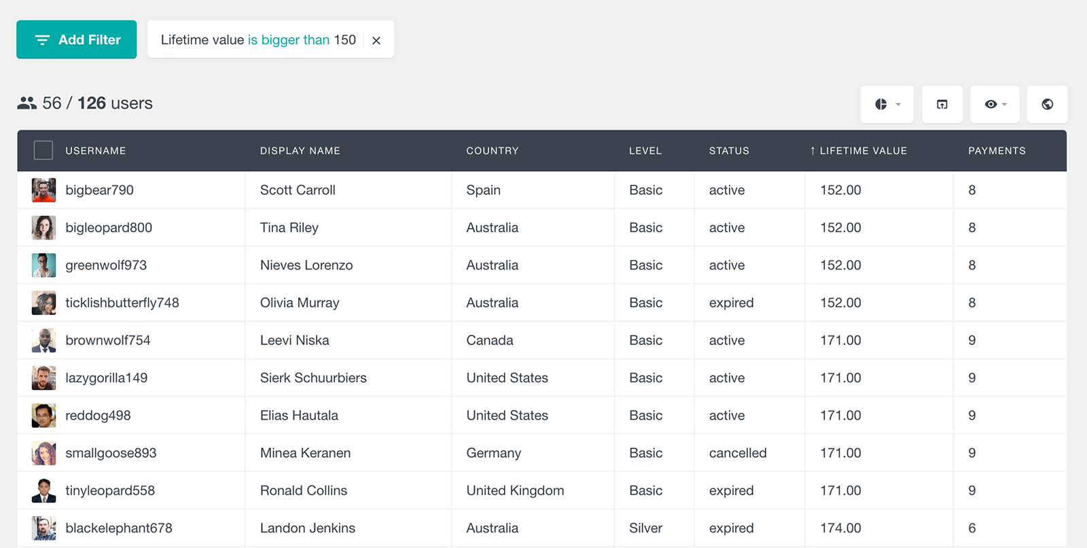This screenshot has width=1087, height=548.
Task: Open username greenwolf973
Action: [106, 265]
